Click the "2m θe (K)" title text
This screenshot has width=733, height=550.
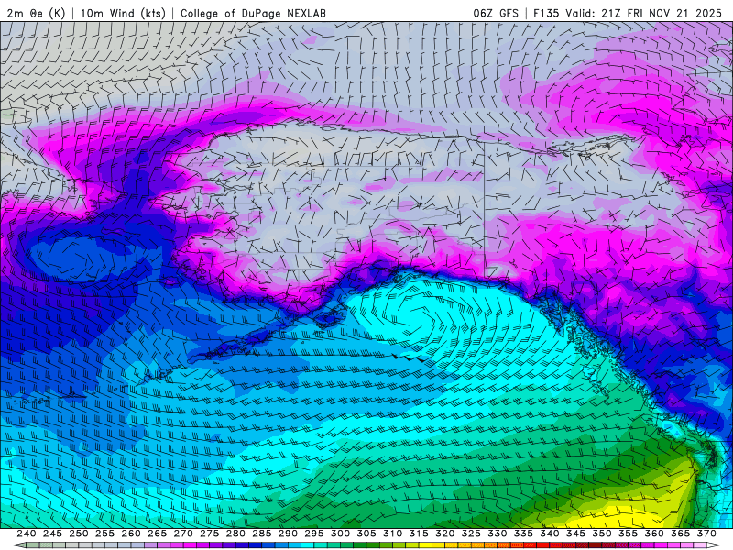click(x=36, y=13)
